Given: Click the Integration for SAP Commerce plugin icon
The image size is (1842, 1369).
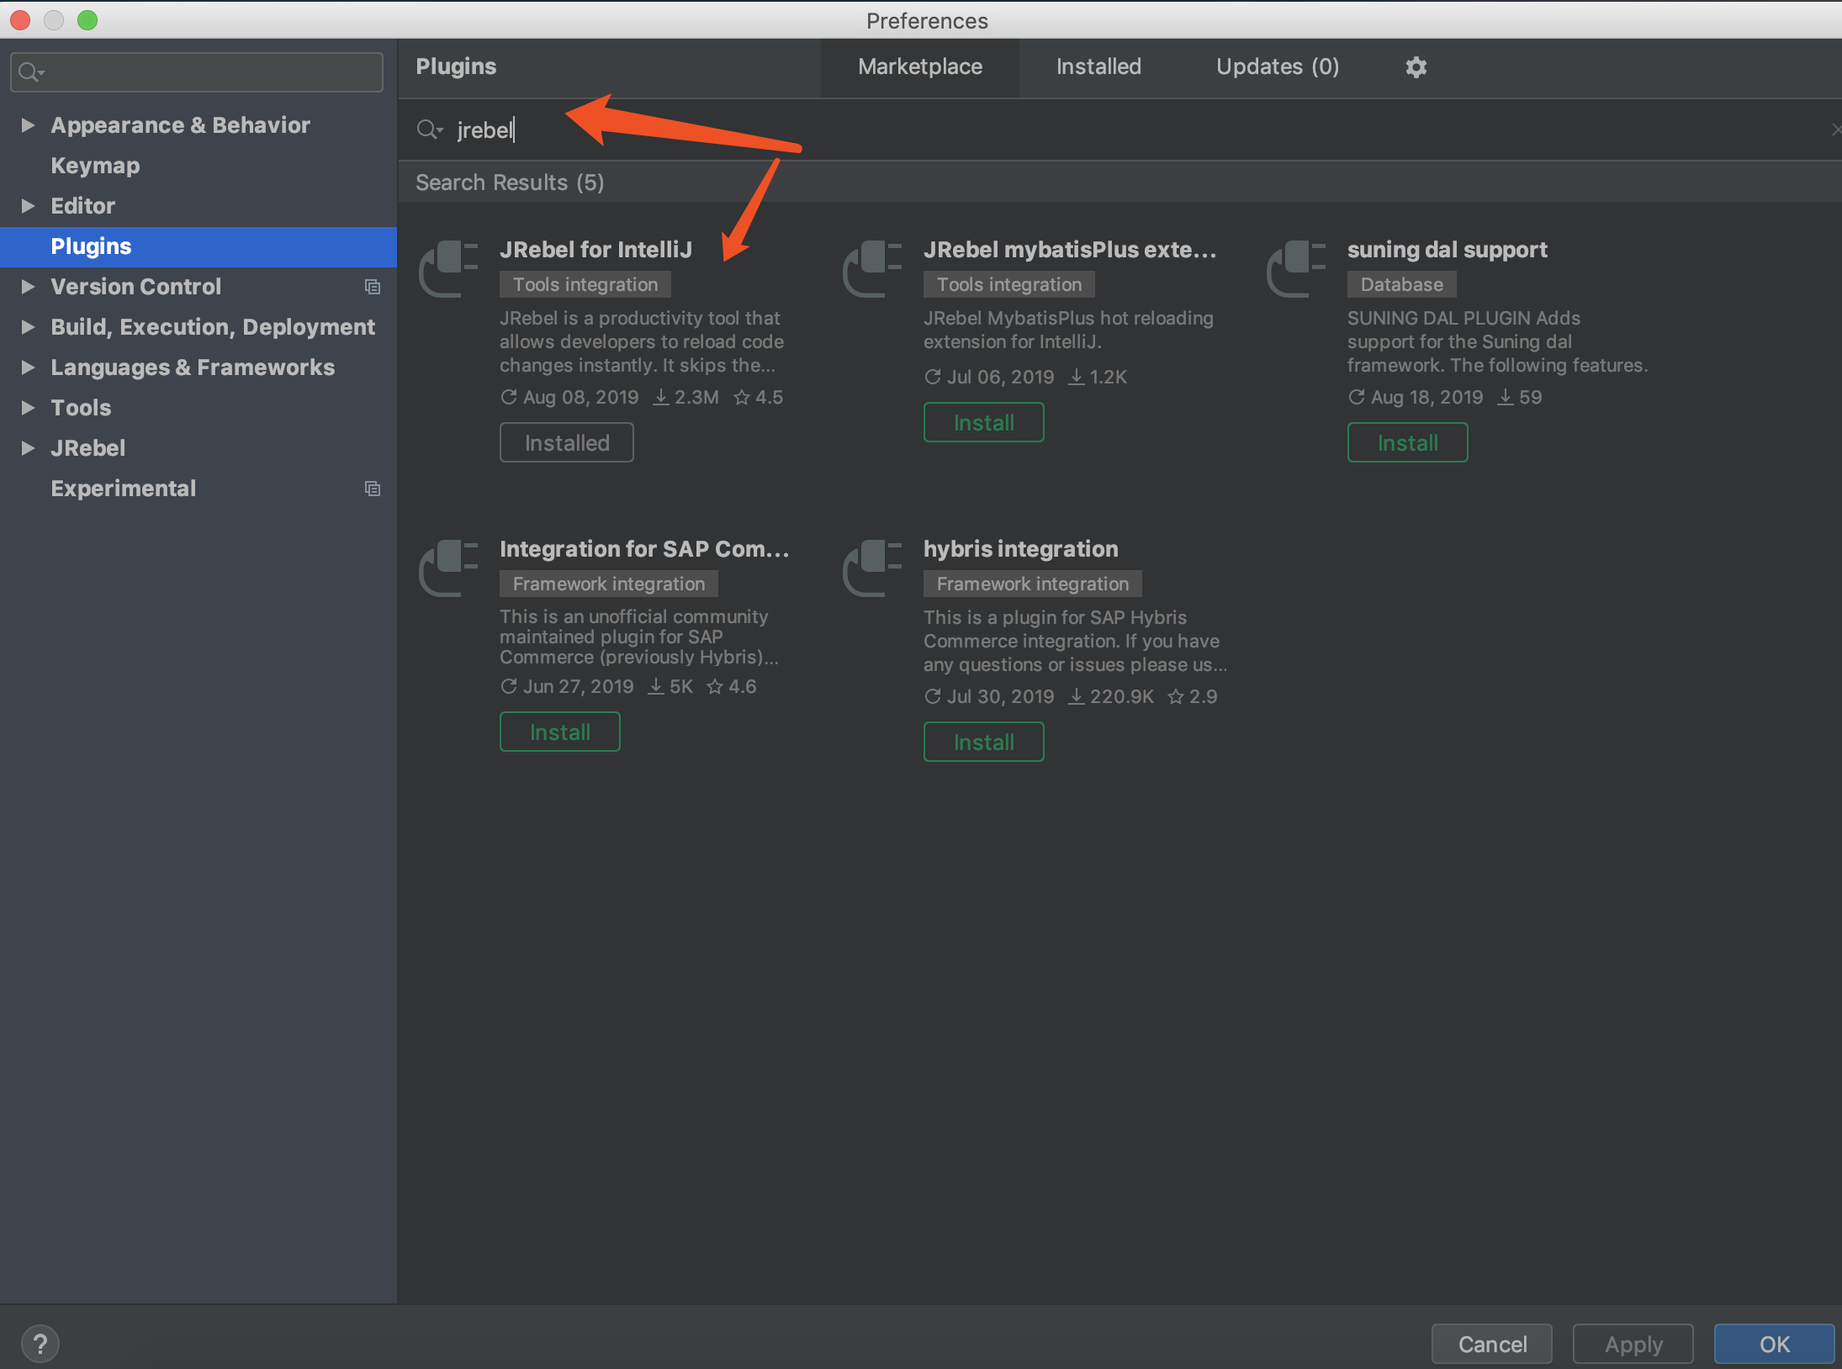Looking at the screenshot, I should 448,568.
